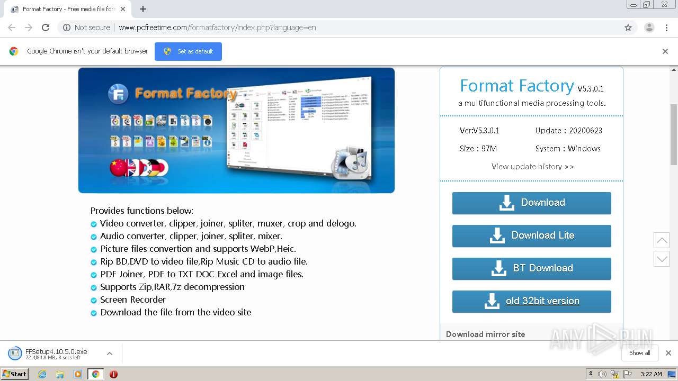
Task: Click the red Opera taskbar icon
Action: click(113, 374)
